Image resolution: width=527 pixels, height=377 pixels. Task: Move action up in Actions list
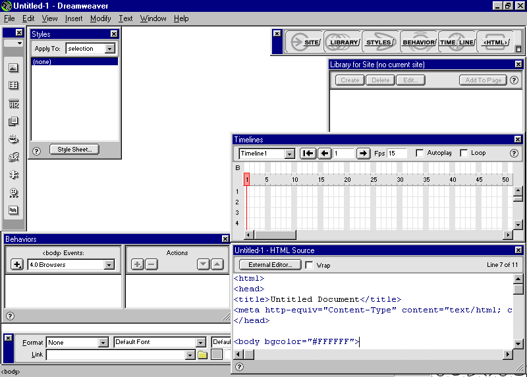(217, 264)
